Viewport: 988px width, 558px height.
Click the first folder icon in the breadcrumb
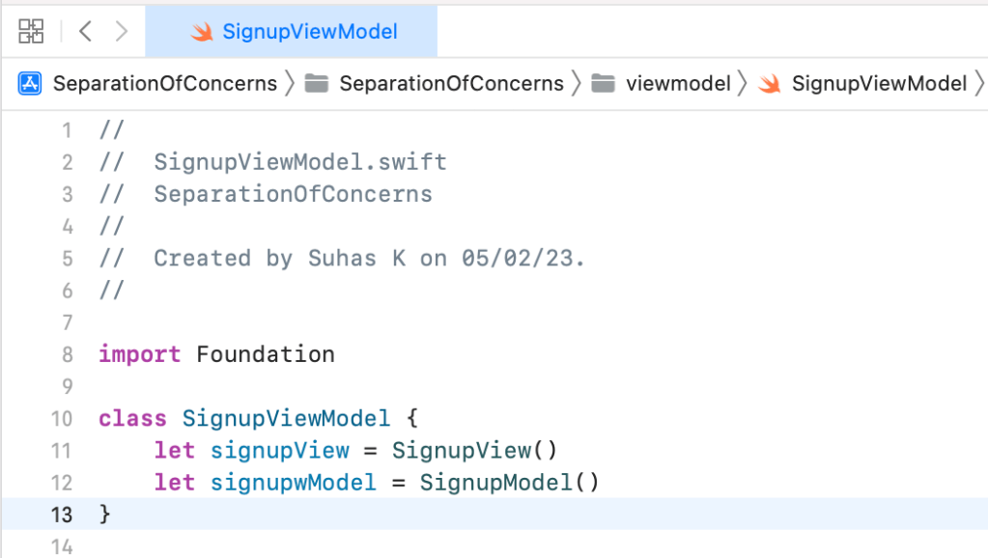point(316,84)
